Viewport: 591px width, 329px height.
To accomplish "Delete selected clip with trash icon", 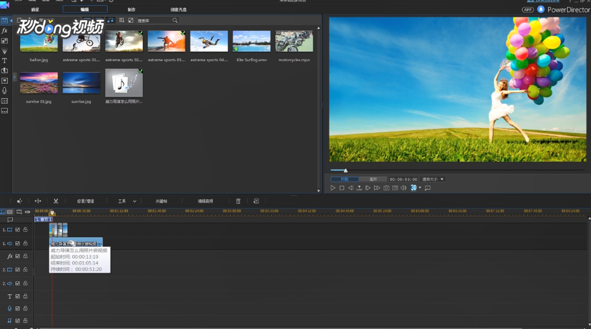I will point(238,201).
